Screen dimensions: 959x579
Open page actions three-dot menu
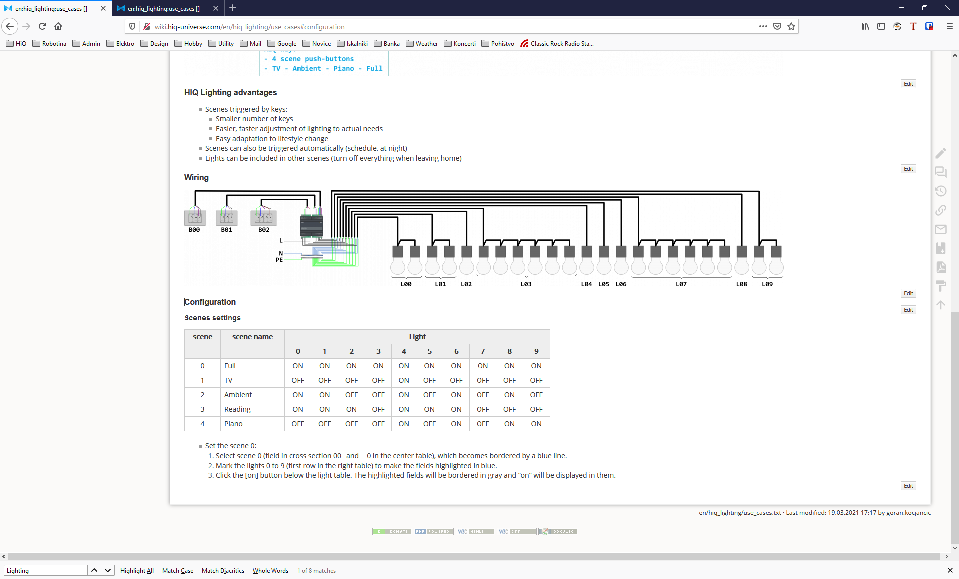(763, 27)
